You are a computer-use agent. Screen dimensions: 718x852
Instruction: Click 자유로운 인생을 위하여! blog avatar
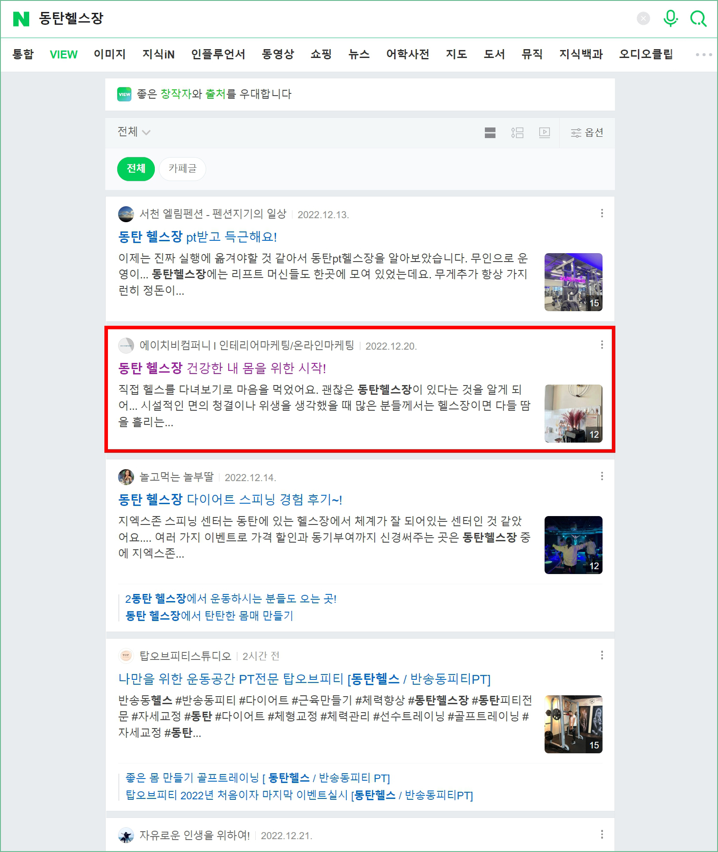coord(126,836)
